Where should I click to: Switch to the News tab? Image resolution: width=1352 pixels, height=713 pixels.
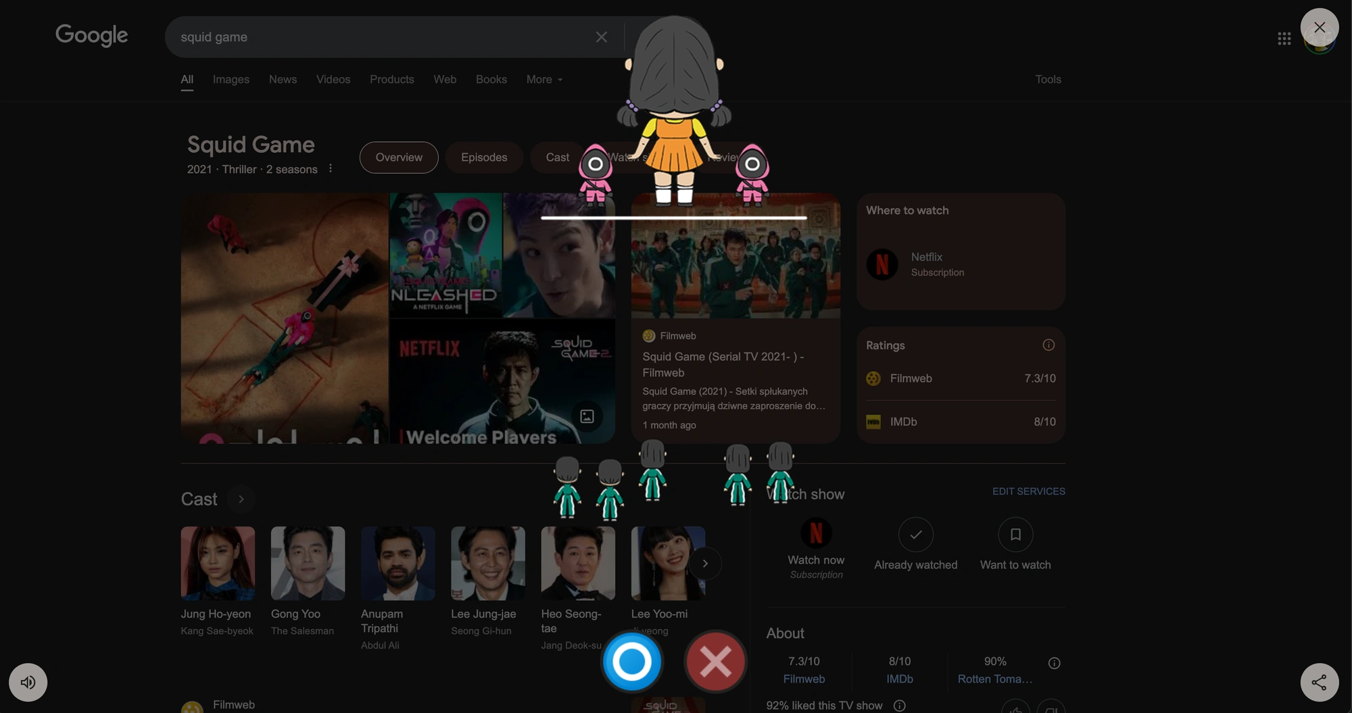click(283, 80)
